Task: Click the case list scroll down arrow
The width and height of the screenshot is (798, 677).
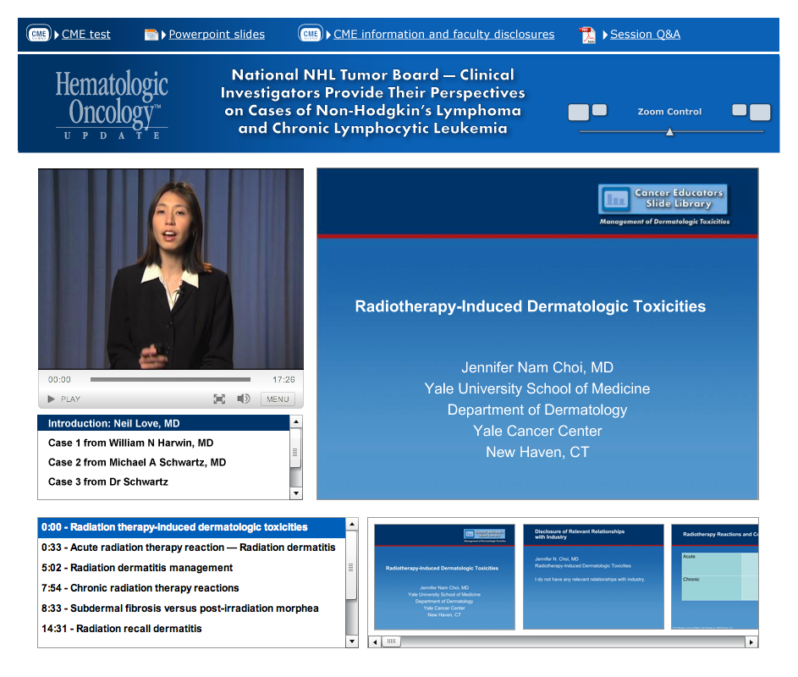Action: click(x=296, y=493)
